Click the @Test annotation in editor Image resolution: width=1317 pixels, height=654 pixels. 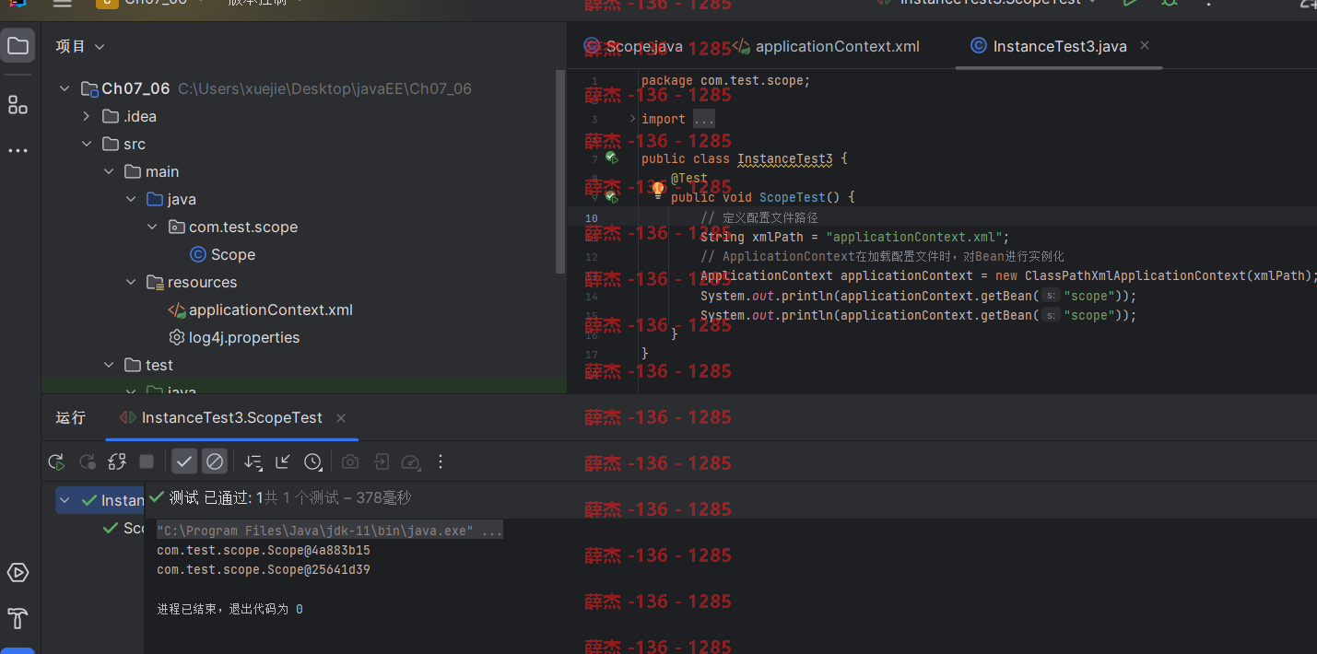click(x=689, y=179)
